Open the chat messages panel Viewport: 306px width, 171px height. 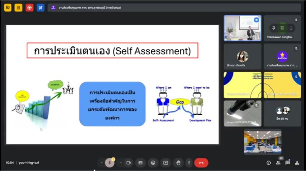click(x=288, y=163)
